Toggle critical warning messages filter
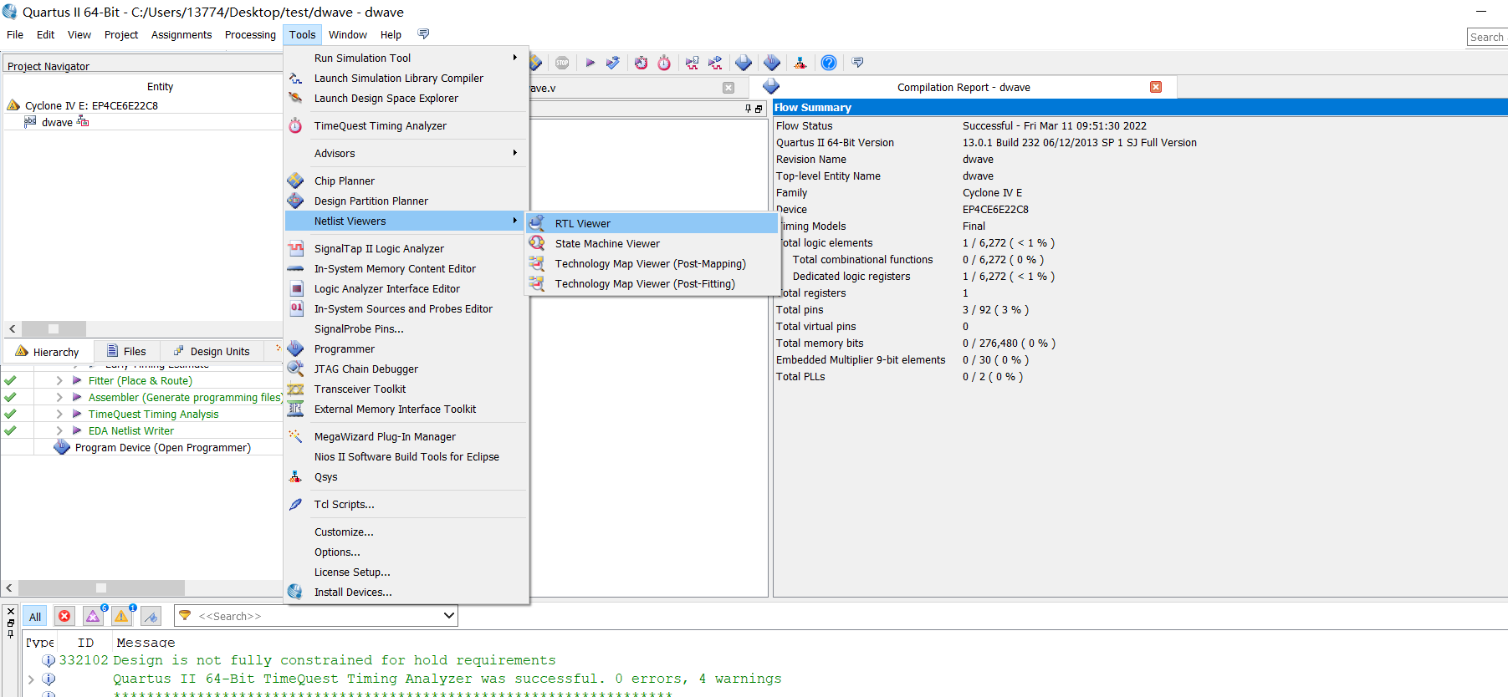Screen dimensions: 1508x697 point(93,617)
